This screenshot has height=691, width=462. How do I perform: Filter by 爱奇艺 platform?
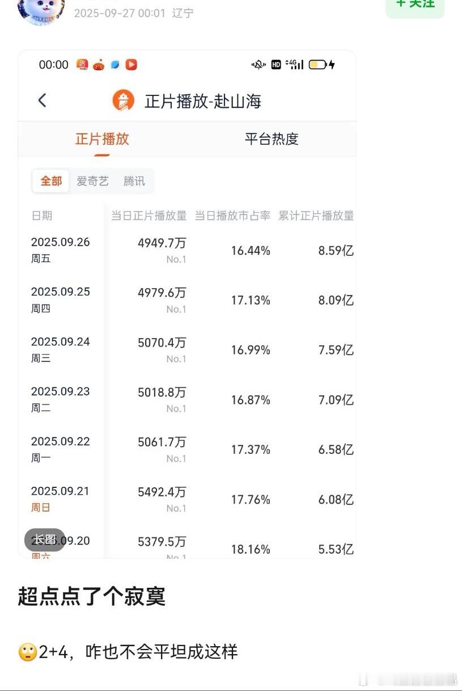click(92, 181)
